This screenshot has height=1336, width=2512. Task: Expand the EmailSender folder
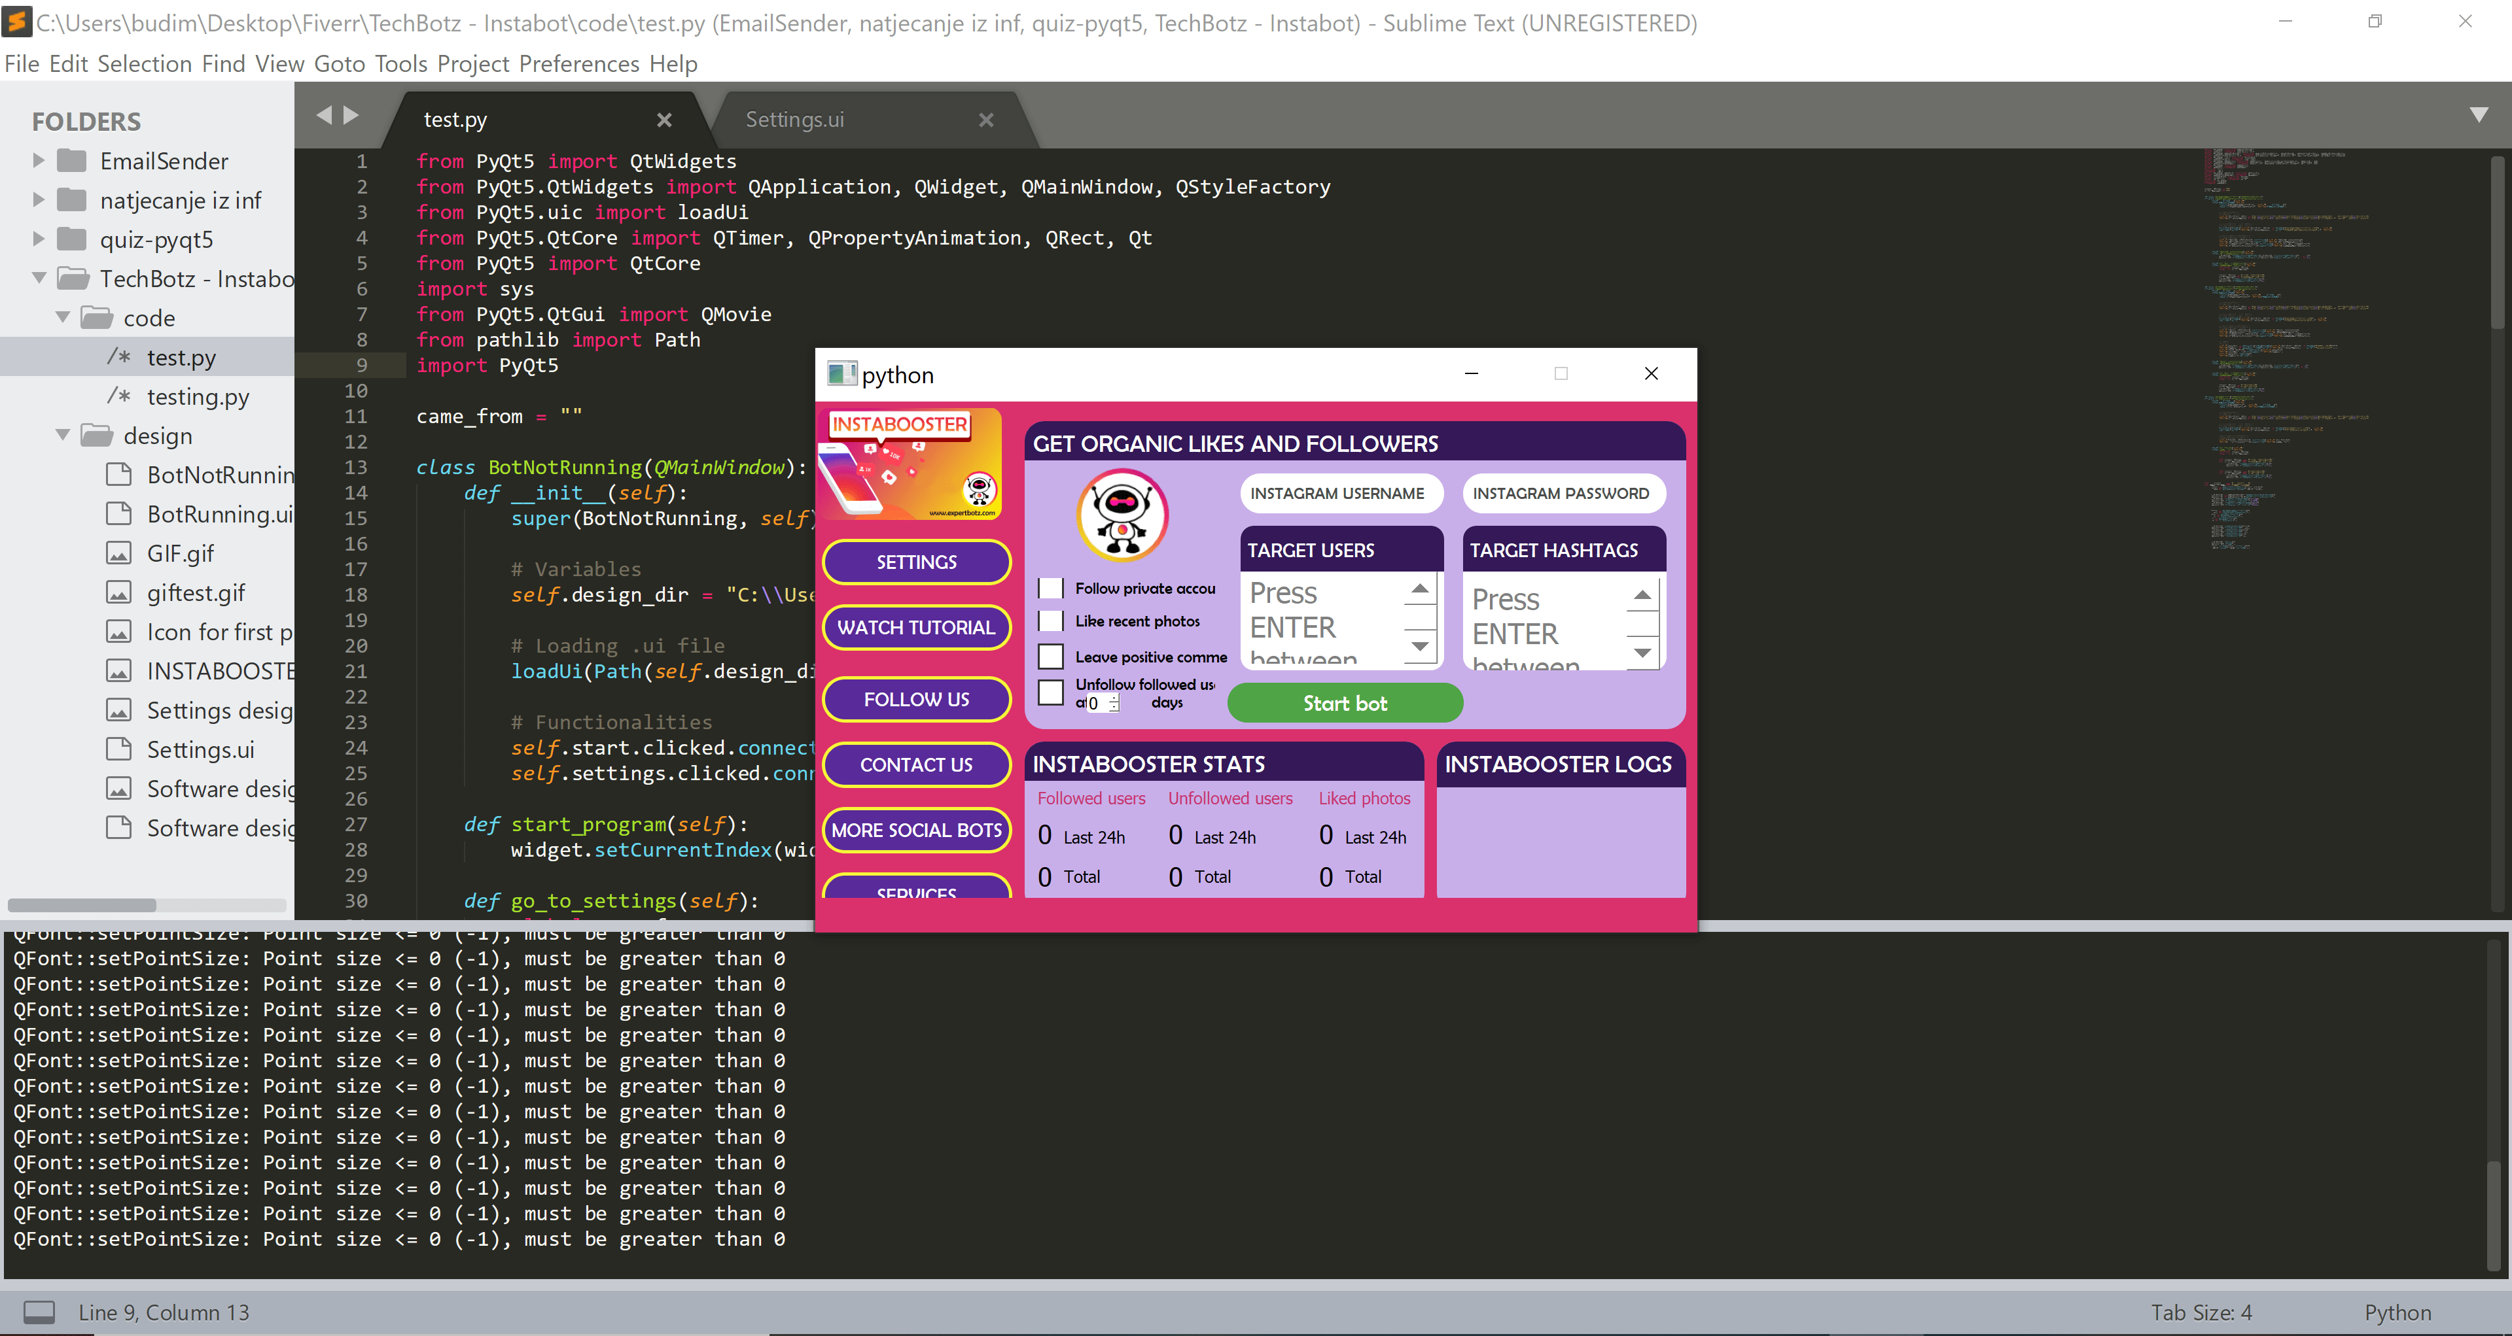39,160
